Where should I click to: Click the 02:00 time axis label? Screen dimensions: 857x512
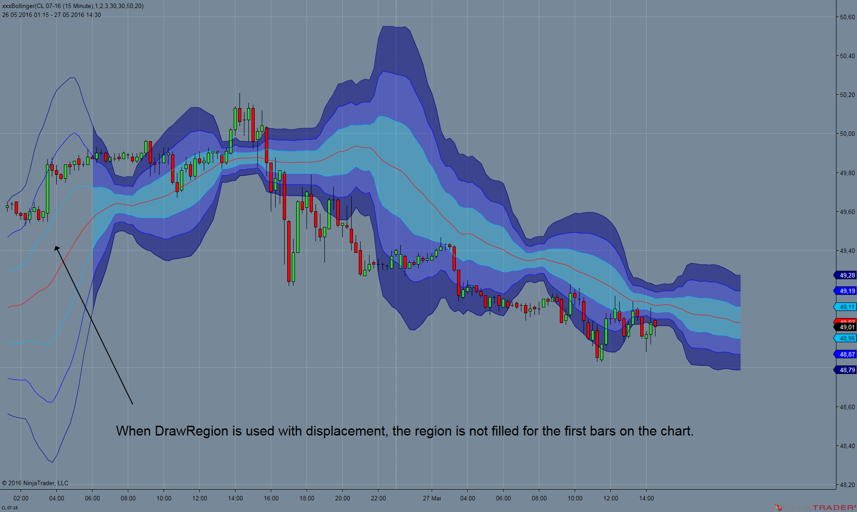21,498
